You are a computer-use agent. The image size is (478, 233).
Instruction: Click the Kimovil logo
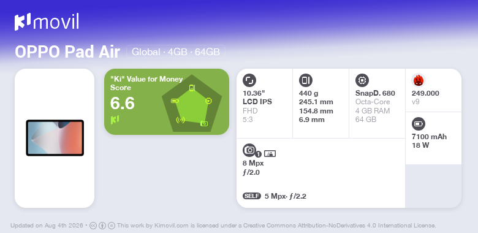(47, 21)
